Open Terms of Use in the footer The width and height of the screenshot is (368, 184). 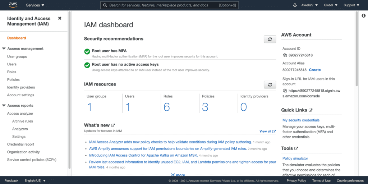321,180
